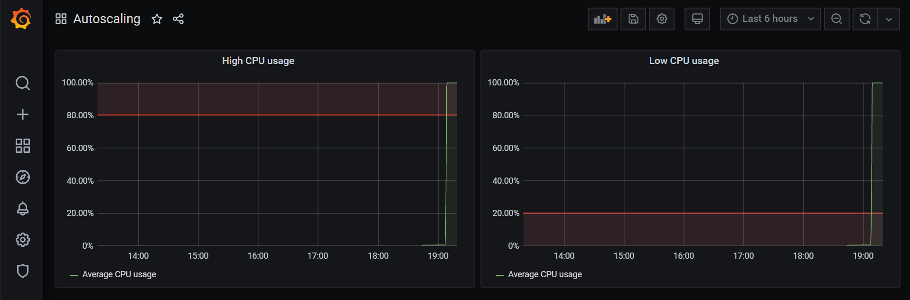Screen dimensions: 910x300
Task: Zoom out the time range
Action: click(x=836, y=19)
